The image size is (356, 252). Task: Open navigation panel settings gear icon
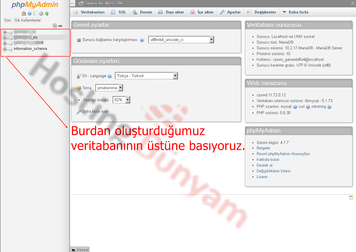coord(41,13)
